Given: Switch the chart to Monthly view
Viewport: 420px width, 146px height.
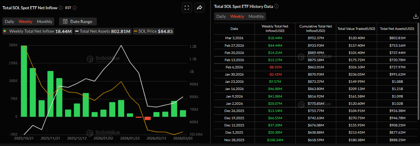Looking at the screenshot, I should pos(45,21).
